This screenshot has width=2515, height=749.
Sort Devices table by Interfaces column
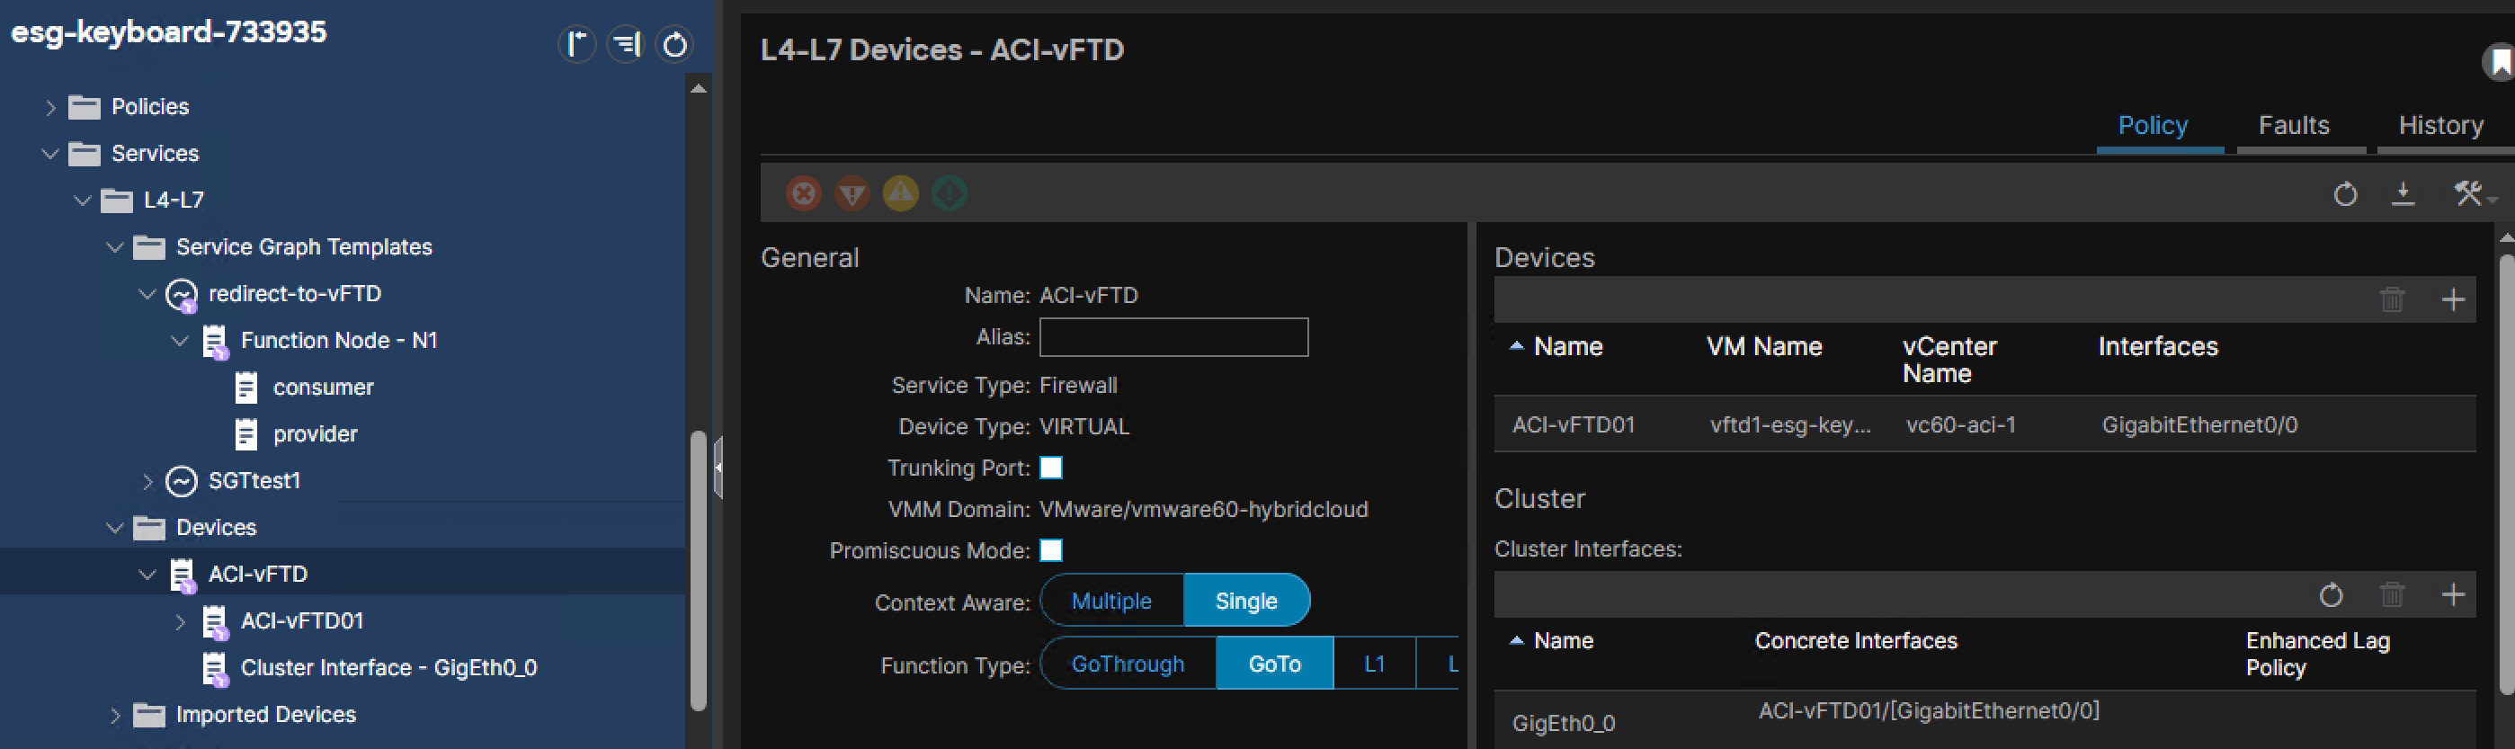[2158, 347]
